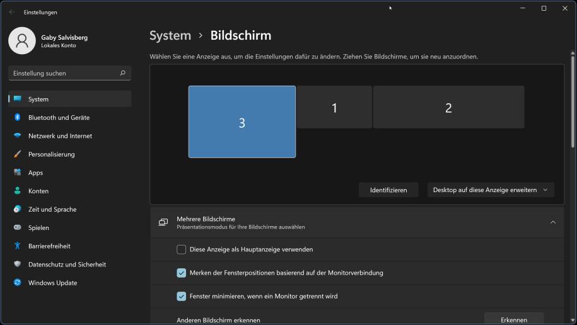Open Zeit und Sprache settings

(69, 209)
